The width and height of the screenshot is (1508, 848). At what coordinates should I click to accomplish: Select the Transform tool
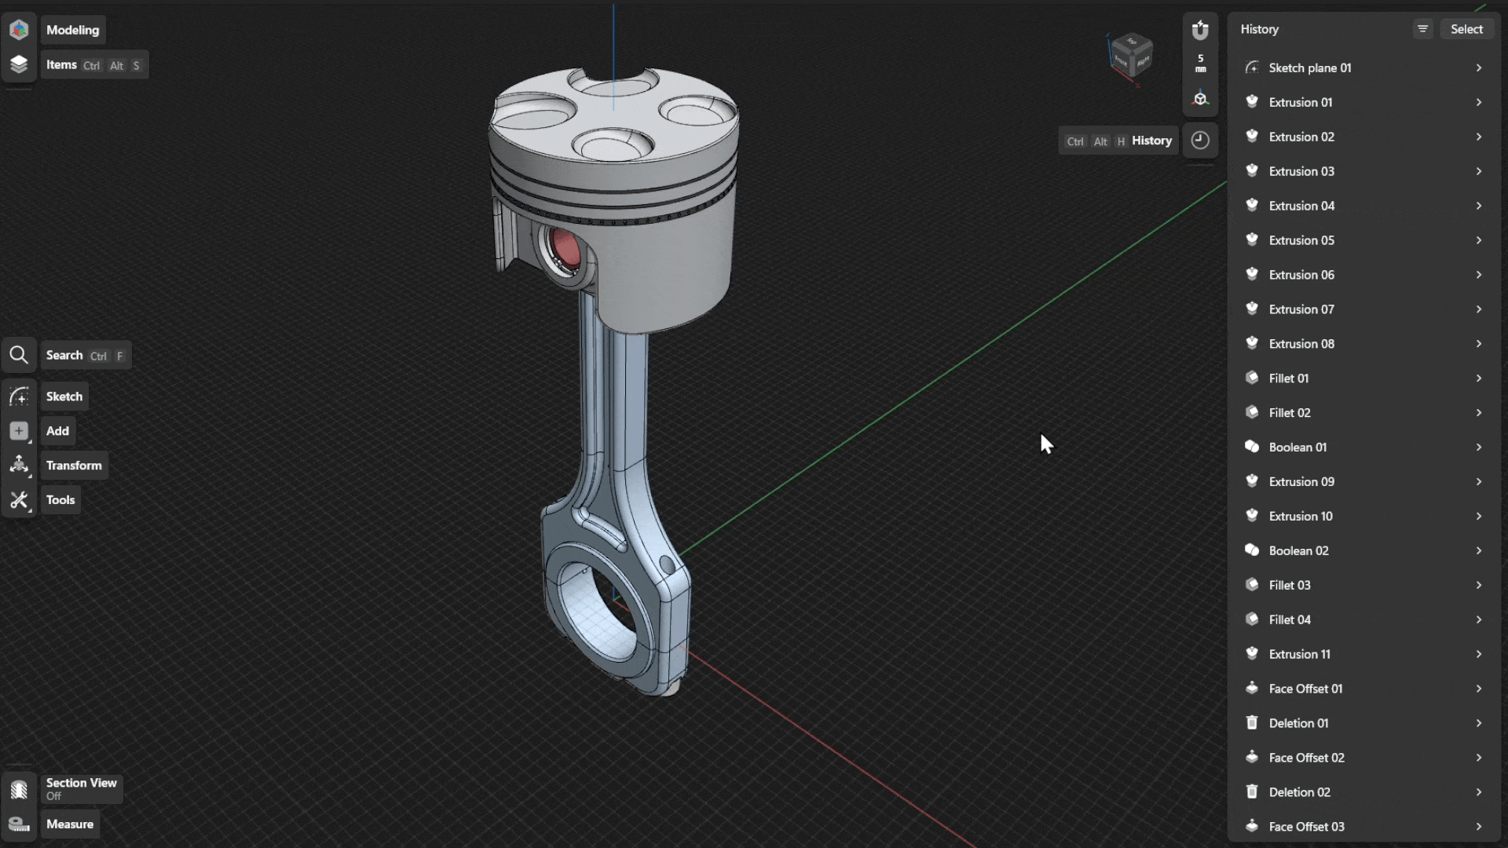19,465
